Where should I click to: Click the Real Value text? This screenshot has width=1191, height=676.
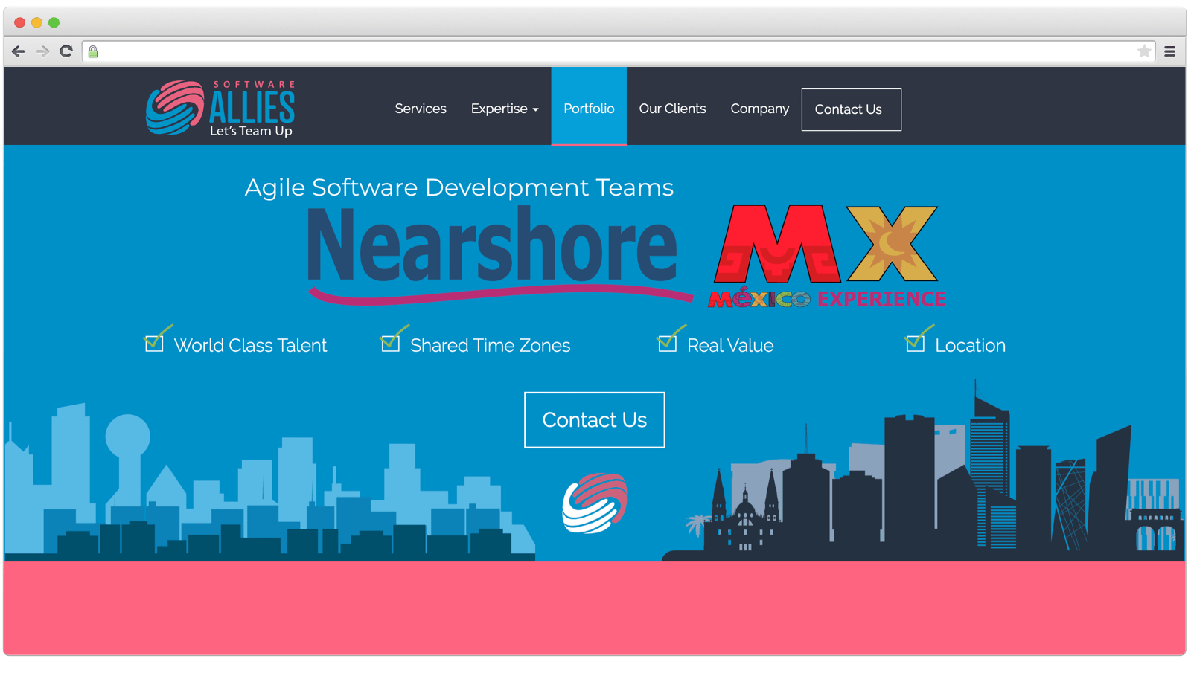[x=730, y=345]
